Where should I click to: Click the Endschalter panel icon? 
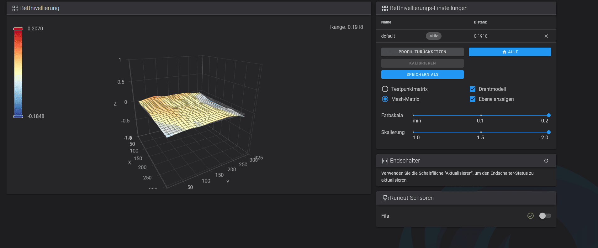click(385, 161)
